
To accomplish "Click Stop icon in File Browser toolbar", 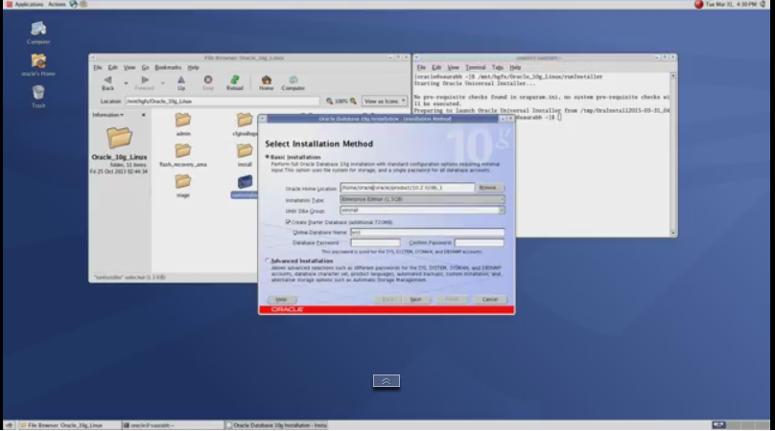I will (208, 82).
